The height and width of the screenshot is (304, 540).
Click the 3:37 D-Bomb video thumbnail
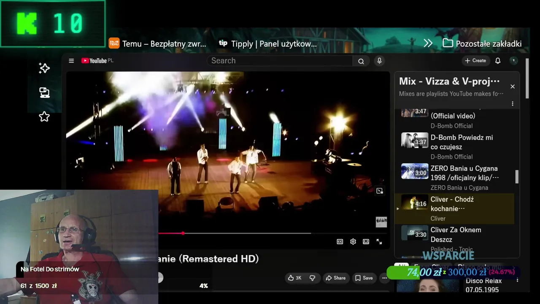[414, 140]
